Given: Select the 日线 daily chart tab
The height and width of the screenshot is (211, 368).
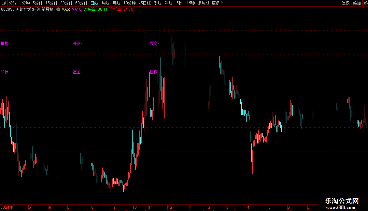Looking at the screenshot, I should [x=94, y=3].
